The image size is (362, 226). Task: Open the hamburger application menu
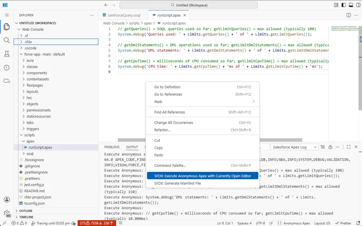(x=7, y=15)
